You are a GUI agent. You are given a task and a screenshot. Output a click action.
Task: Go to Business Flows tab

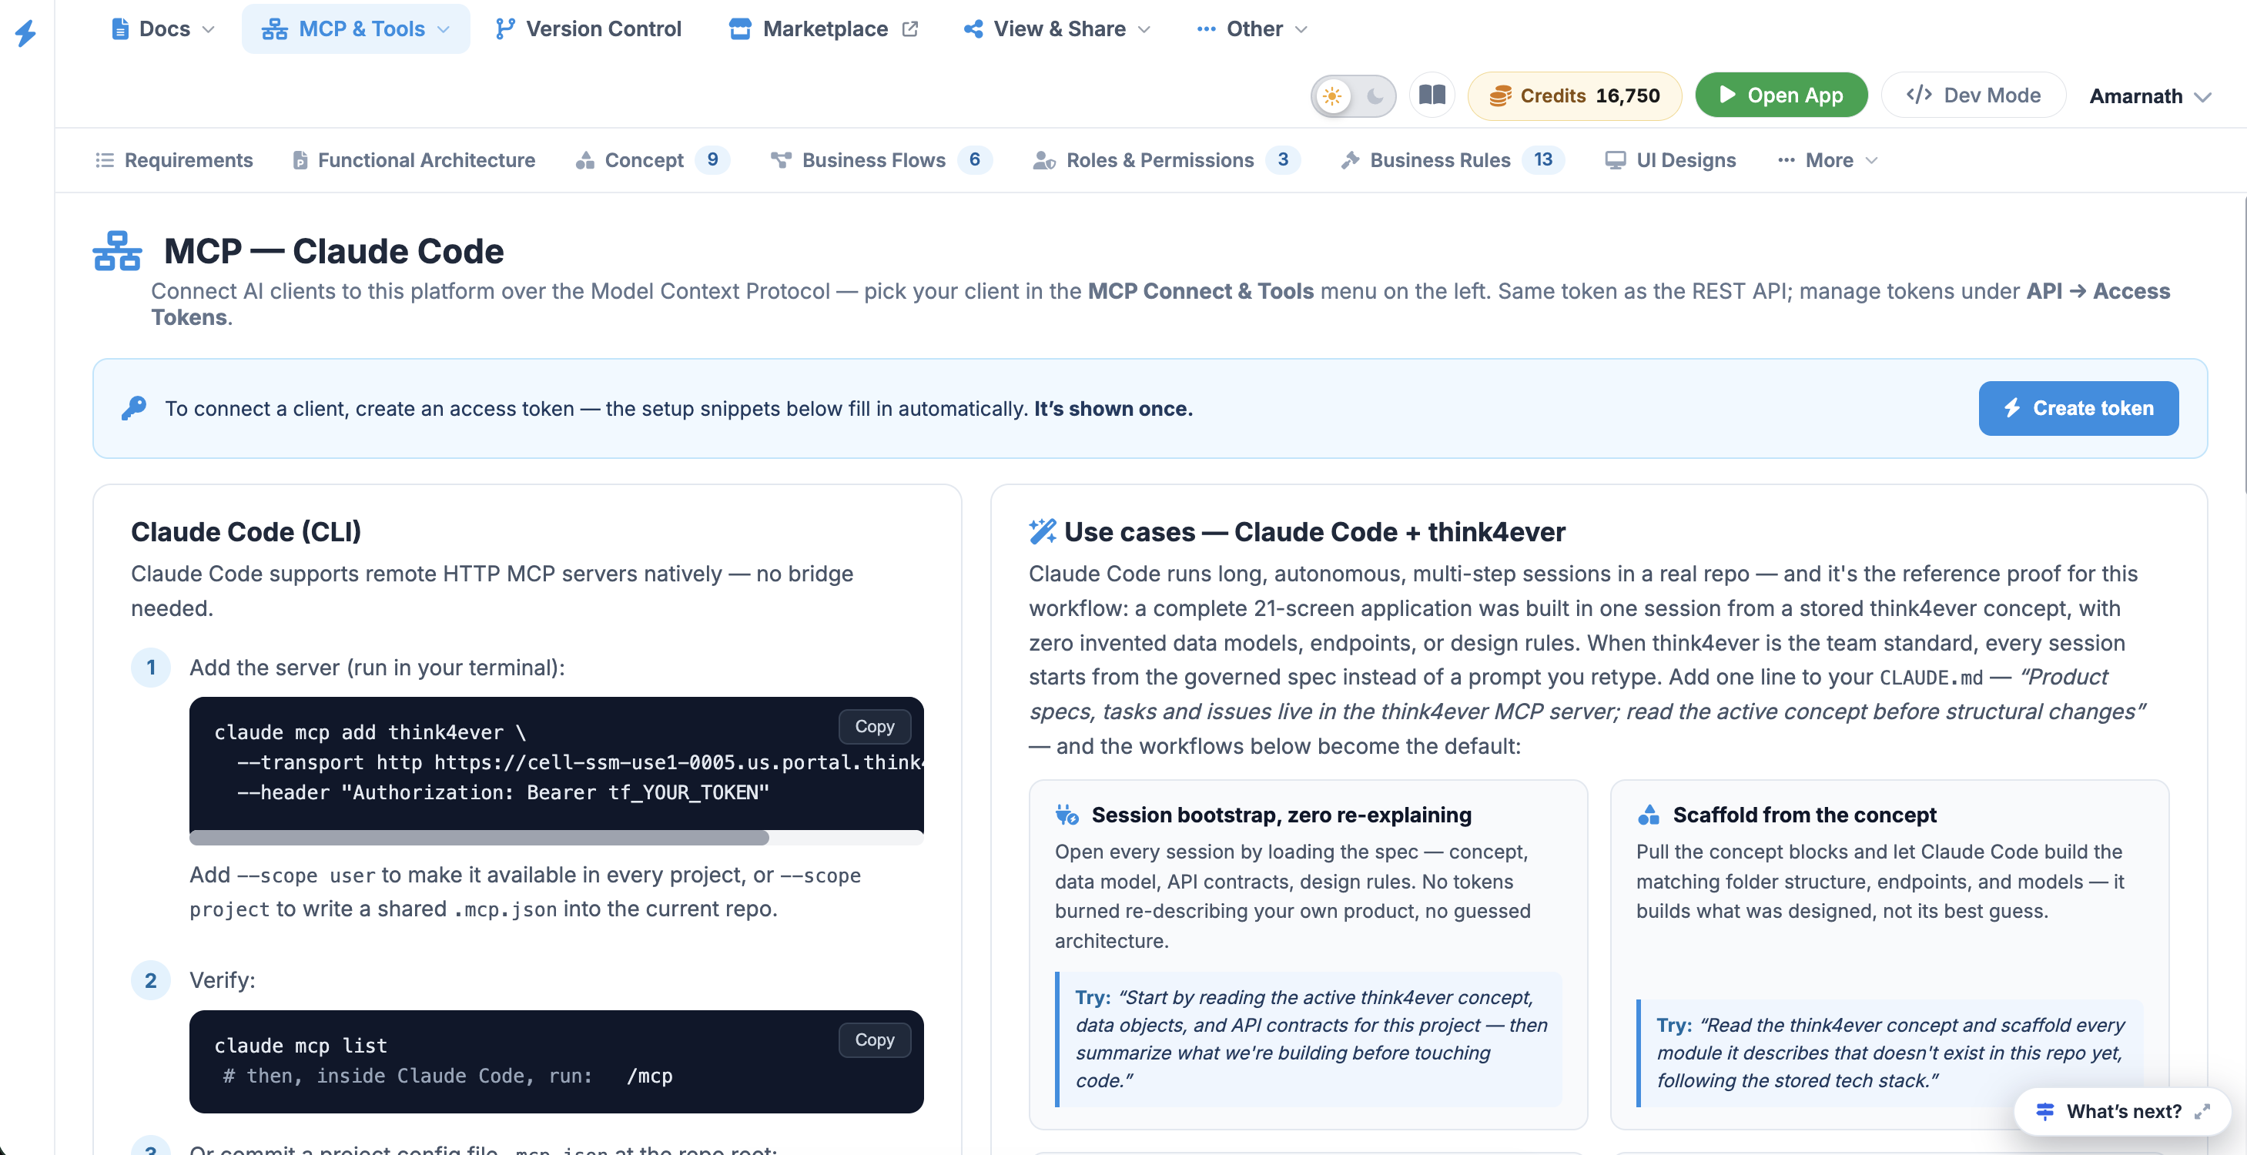(880, 160)
